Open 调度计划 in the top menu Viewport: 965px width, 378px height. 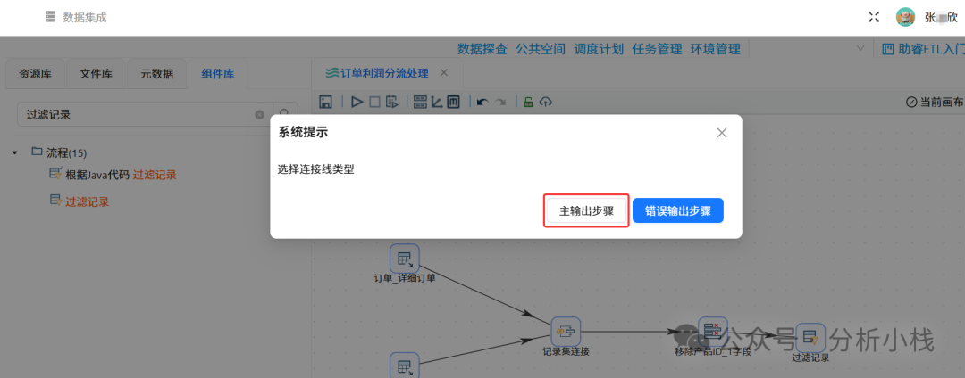[599, 49]
